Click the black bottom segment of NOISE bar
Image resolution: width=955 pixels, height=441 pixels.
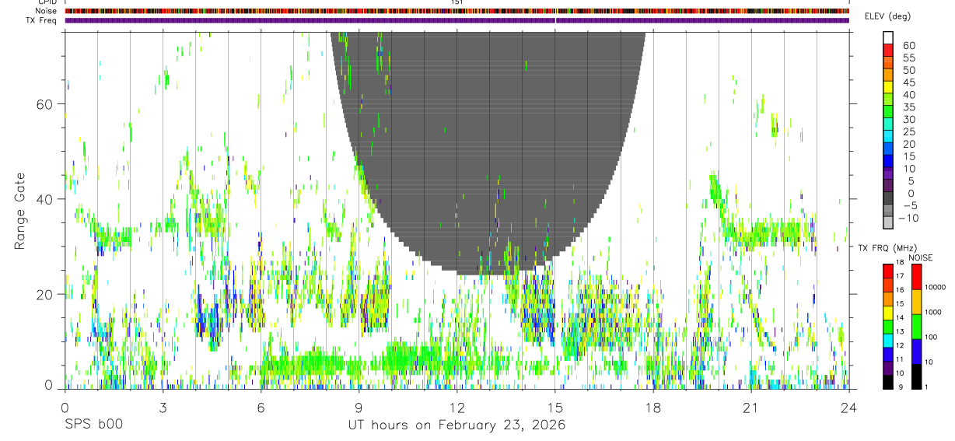tap(916, 376)
